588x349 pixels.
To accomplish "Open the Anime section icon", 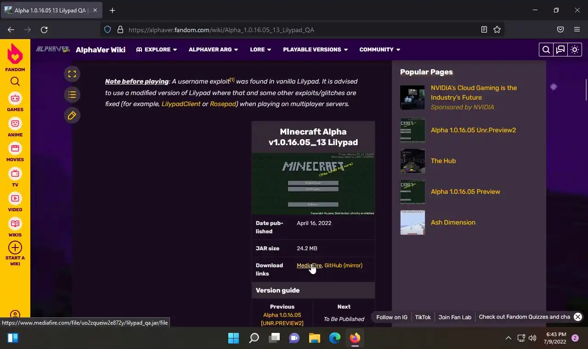I will [15, 124].
